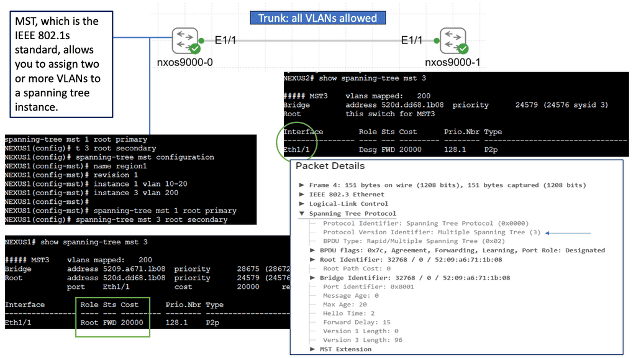Click the E1/1 label beside nxos9000-1
The width and height of the screenshot is (636, 358).
pos(411,40)
